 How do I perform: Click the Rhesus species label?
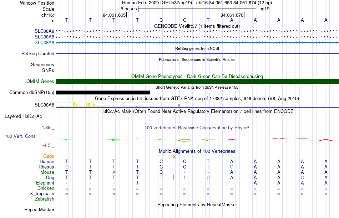pos(46,167)
